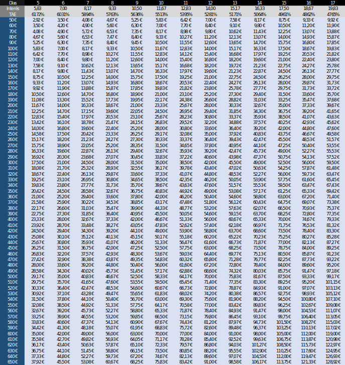
Task: Select the TAE percentage for 5 days
Action: (x=38, y=14)
